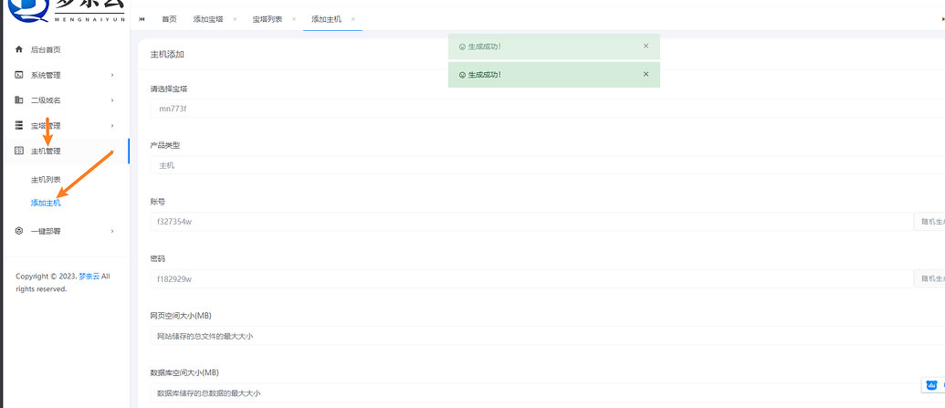This screenshot has height=408, width=945.
Task: Dismiss the lower 生成成功 notification
Action: tap(646, 74)
